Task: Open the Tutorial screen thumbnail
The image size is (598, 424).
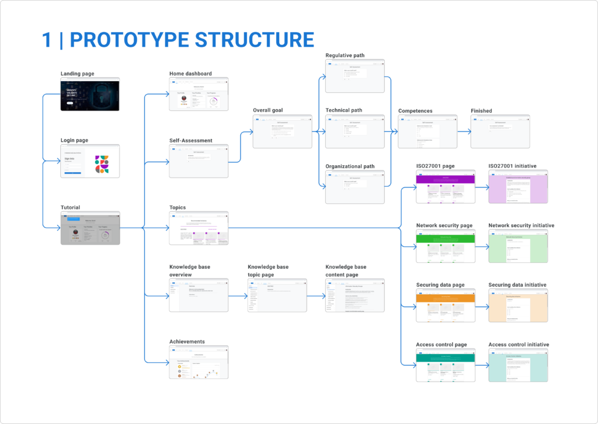Action: (90, 228)
